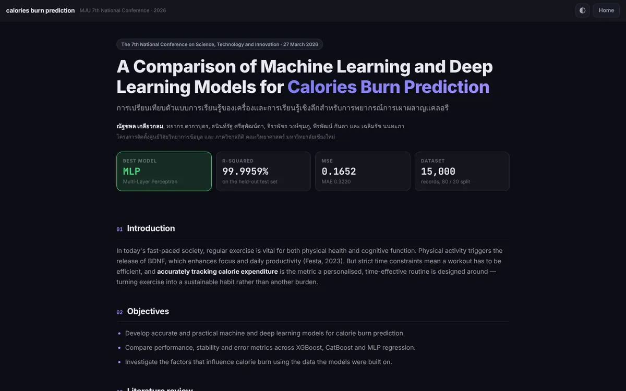Select the R-Squared 99.9959% card
Image resolution: width=626 pixels, height=391 pixels.
coord(263,172)
